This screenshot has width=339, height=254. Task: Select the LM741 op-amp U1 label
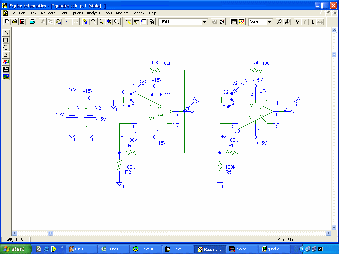click(x=164, y=94)
